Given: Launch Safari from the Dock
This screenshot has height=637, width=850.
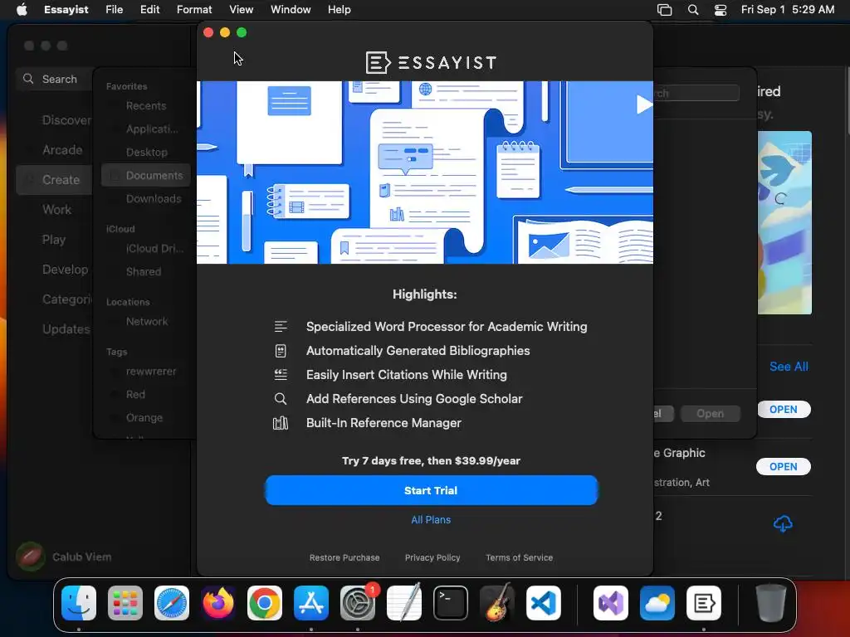Looking at the screenshot, I should pos(172,603).
